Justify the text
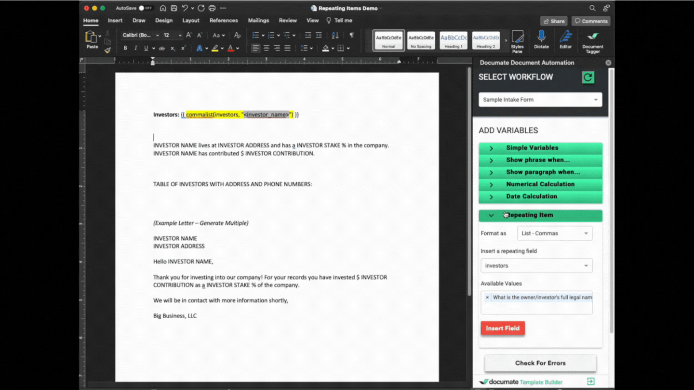The image size is (694, 390). point(287,48)
